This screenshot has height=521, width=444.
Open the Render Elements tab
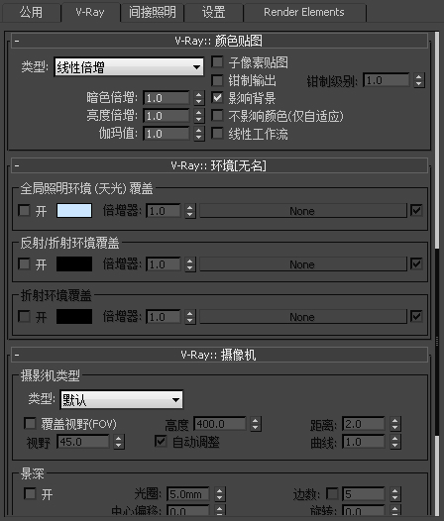(x=304, y=13)
